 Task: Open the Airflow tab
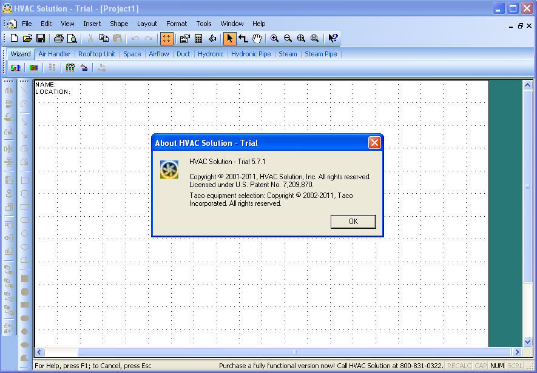pyautogui.click(x=159, y=54)
